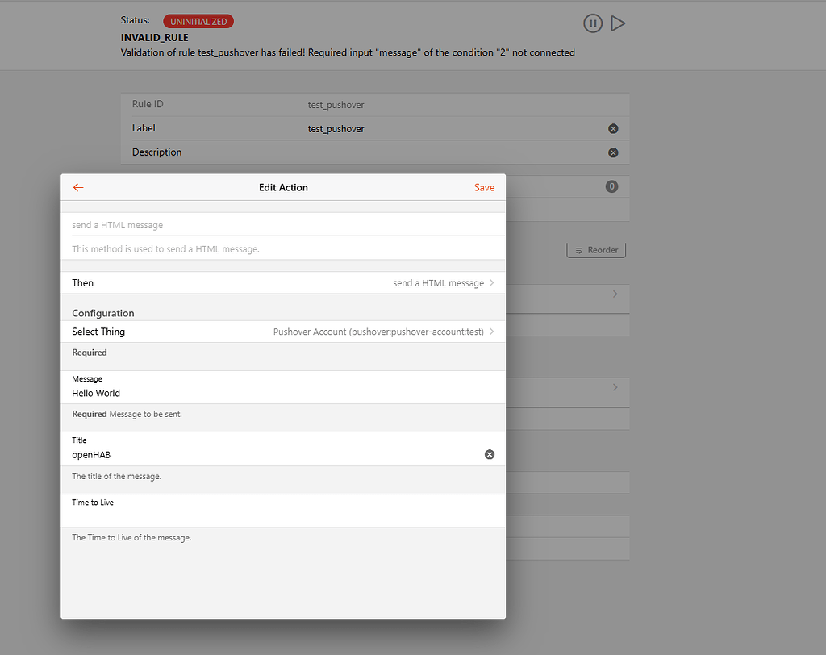Clear the Description field with its X icon
This screenshot has width=826, height=655.
(612, 152)
